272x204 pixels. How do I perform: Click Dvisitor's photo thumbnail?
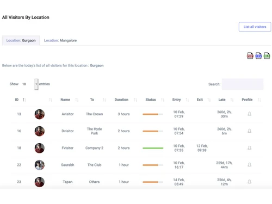click(40, 131)
